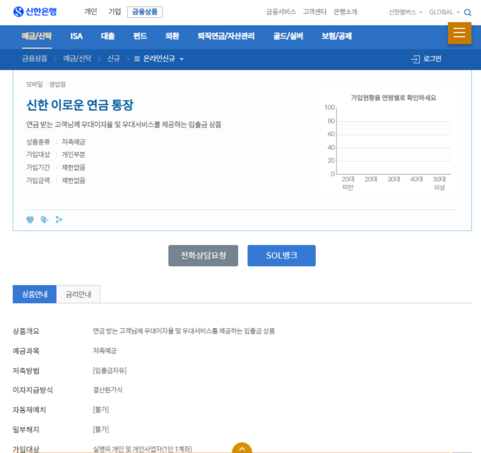Open the search magnifier icon
This screenshot has height=453, width=481.
[x=467, y=12]
